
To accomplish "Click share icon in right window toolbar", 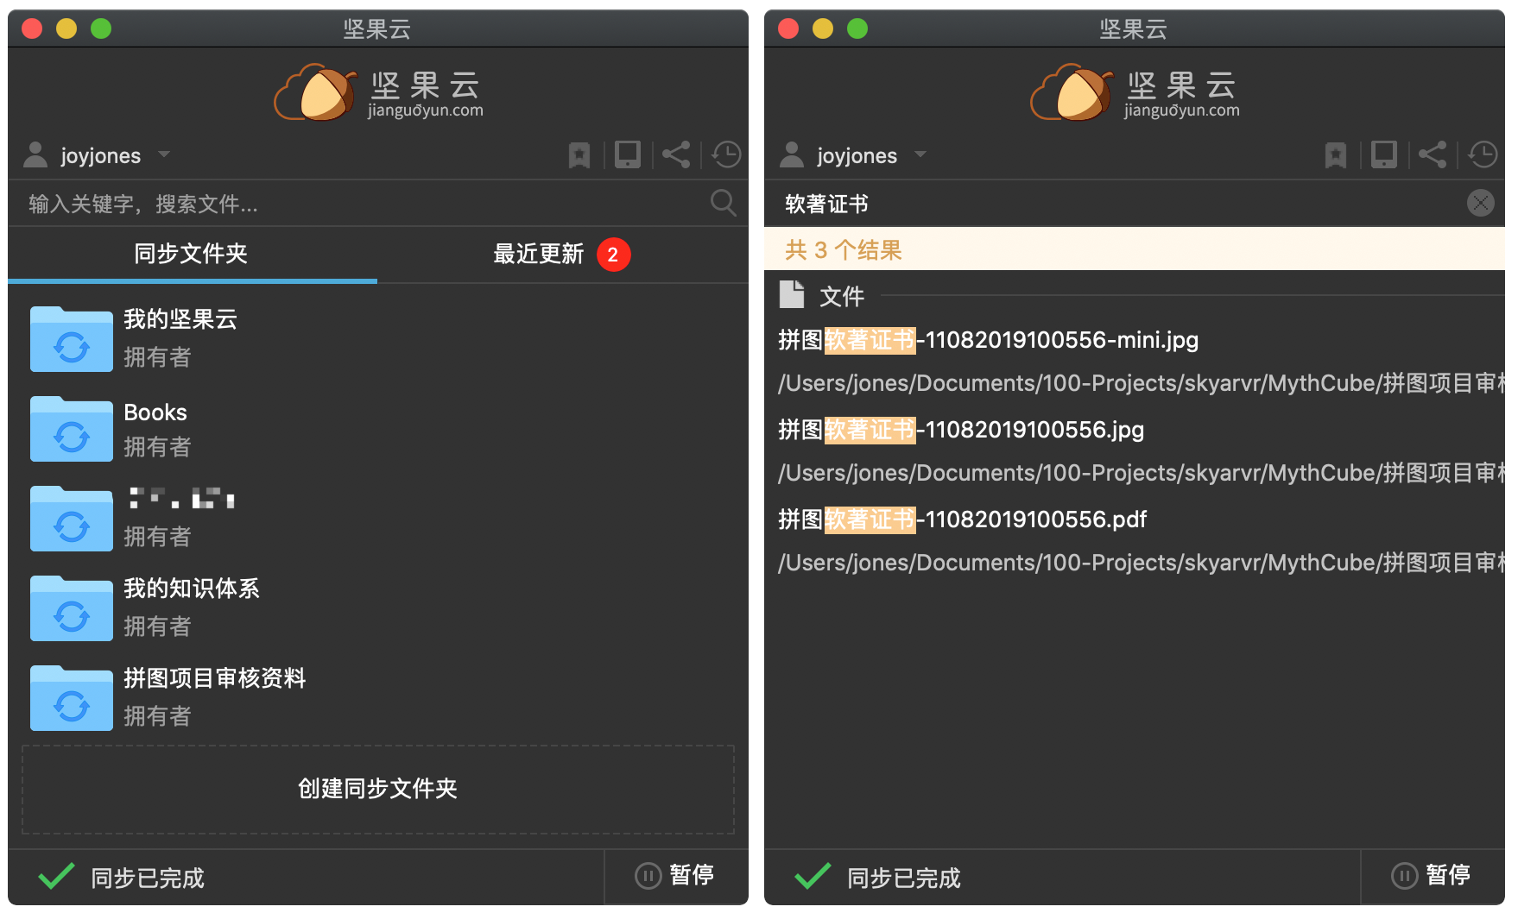I will 1433,155.
